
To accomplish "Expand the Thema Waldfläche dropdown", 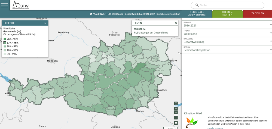I will pyautogui.click(x=227, y=33).
